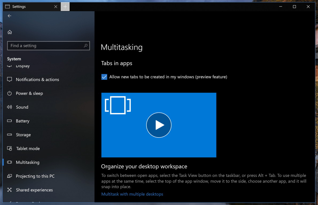Click the Multitasking page heading
This screenshot has width=318, height=205.
(122, 47)
